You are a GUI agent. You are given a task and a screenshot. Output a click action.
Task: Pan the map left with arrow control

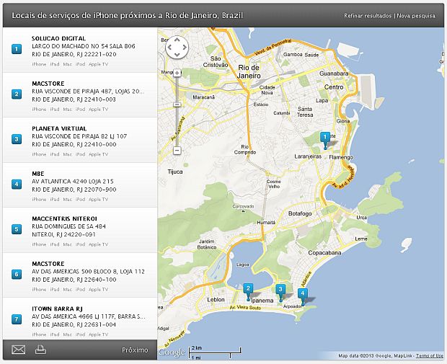click(x=169, y=48)
